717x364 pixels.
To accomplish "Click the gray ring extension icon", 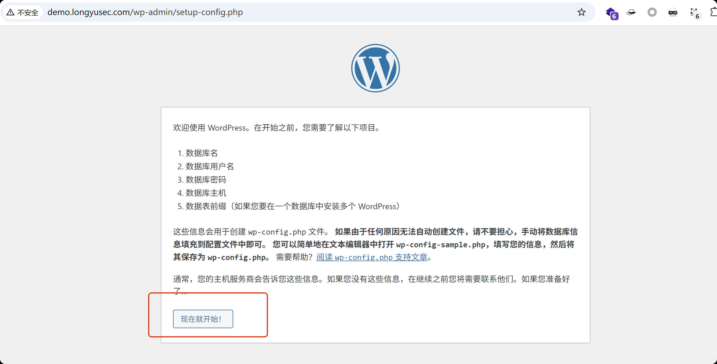I will pos(652,12).
